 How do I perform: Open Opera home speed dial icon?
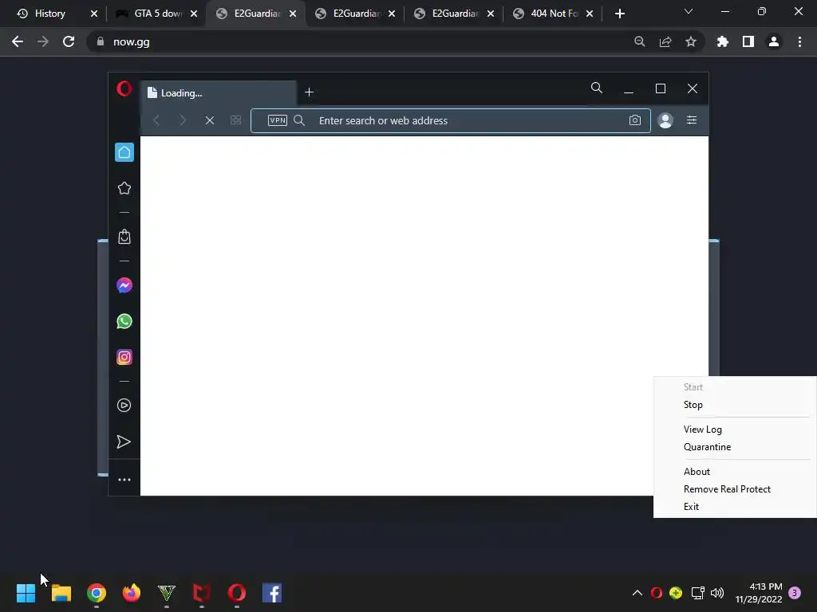pos(124,152)
